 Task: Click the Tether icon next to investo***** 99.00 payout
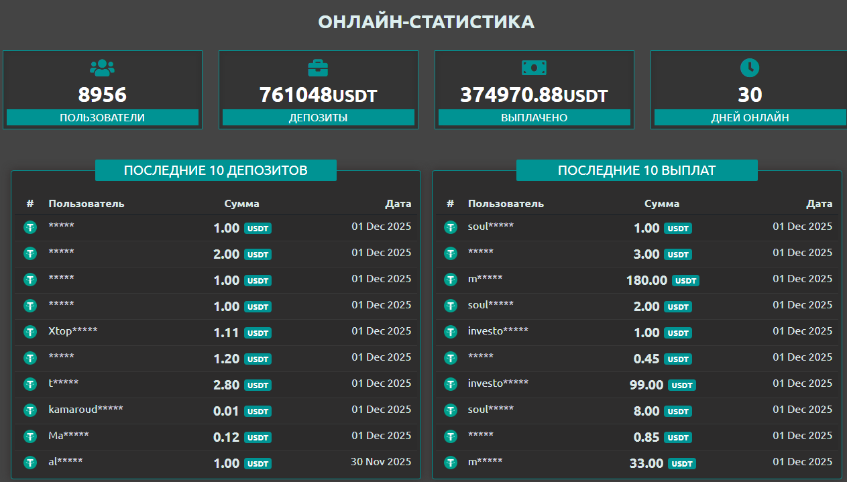pos(450,383)
